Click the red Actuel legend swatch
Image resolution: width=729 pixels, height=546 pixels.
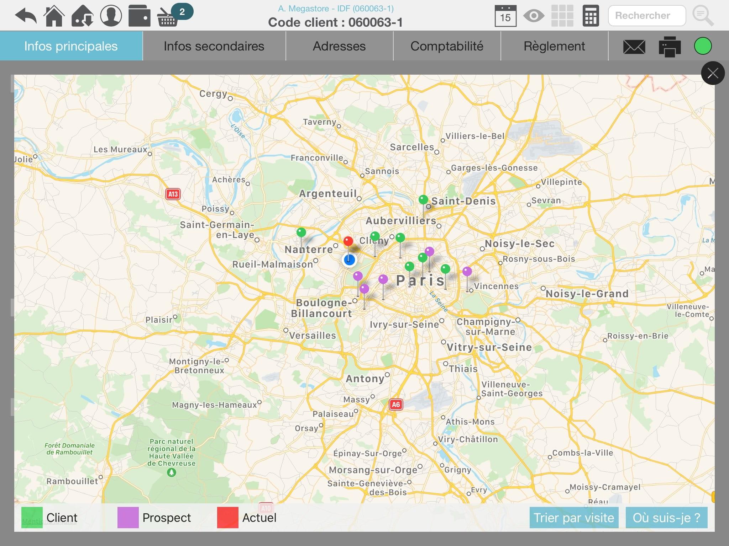(x=228, y=518)
